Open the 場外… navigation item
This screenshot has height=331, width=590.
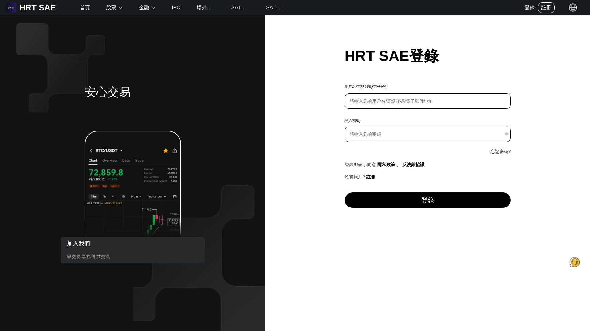(x=204, y=8)
